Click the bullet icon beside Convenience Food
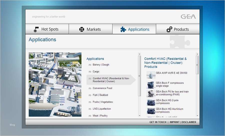The width and height of the screenshot is (225, 136). pos(90,89)
